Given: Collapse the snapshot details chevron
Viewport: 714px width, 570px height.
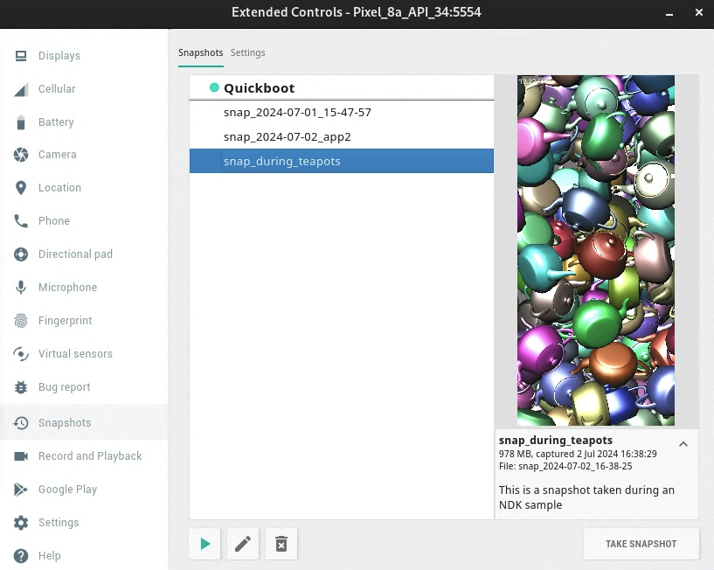Looking at the screenshot, I should [683, 444].
